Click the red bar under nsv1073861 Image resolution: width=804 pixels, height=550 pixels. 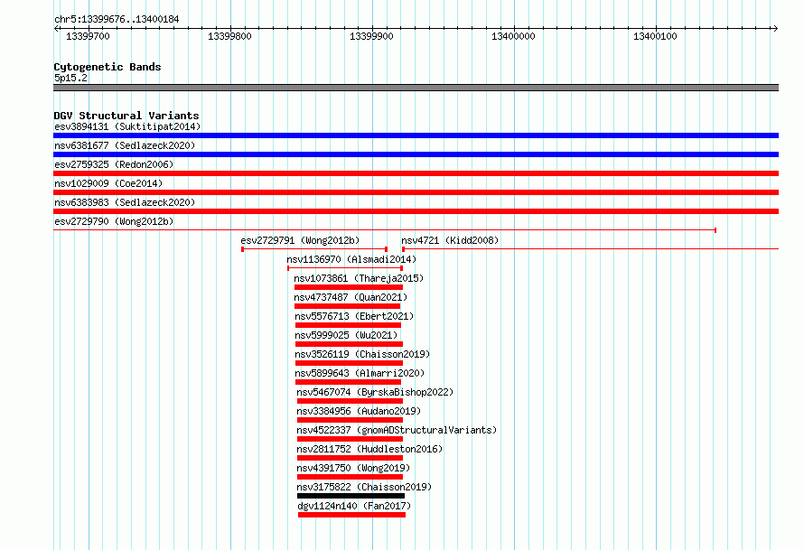pos(349,287)
